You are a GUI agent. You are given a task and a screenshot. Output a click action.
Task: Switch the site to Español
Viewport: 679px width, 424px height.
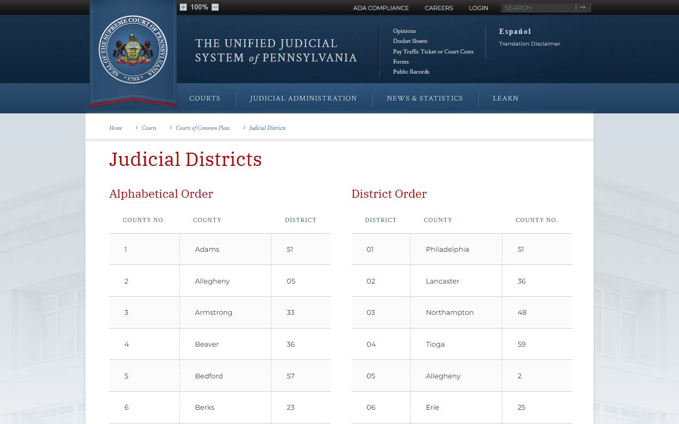tap(515, 31)
